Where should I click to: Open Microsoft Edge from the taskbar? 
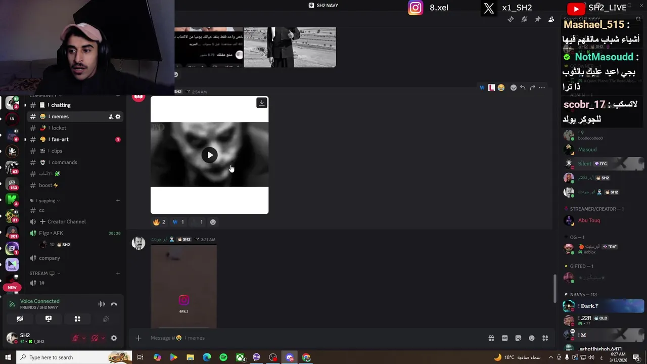tap(207, 357)
